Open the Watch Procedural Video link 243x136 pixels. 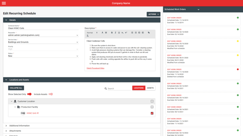[x=95, y=68]
